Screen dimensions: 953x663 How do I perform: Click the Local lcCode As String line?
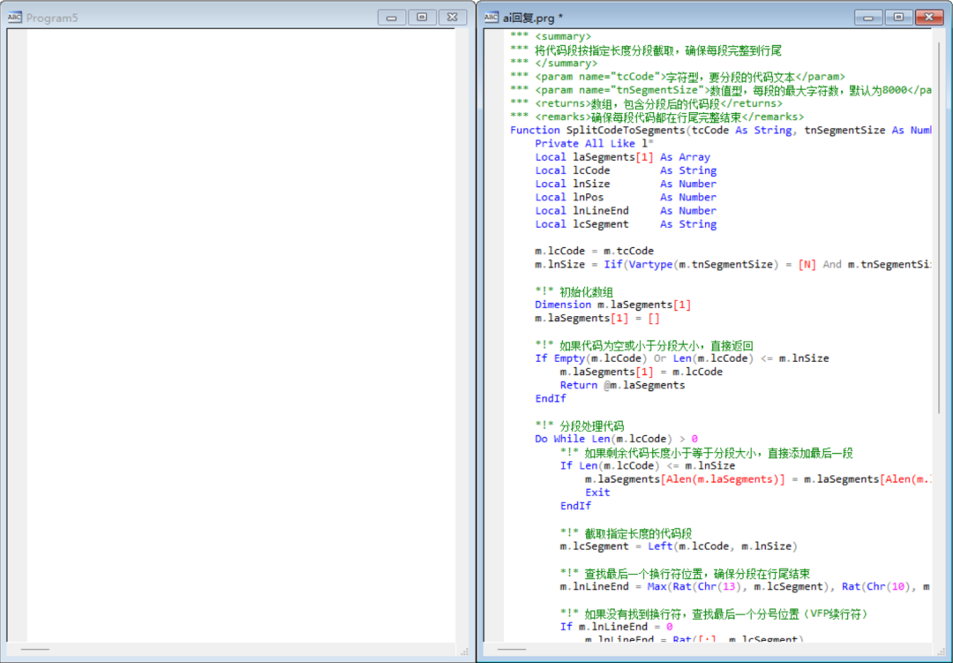(626, 170)
